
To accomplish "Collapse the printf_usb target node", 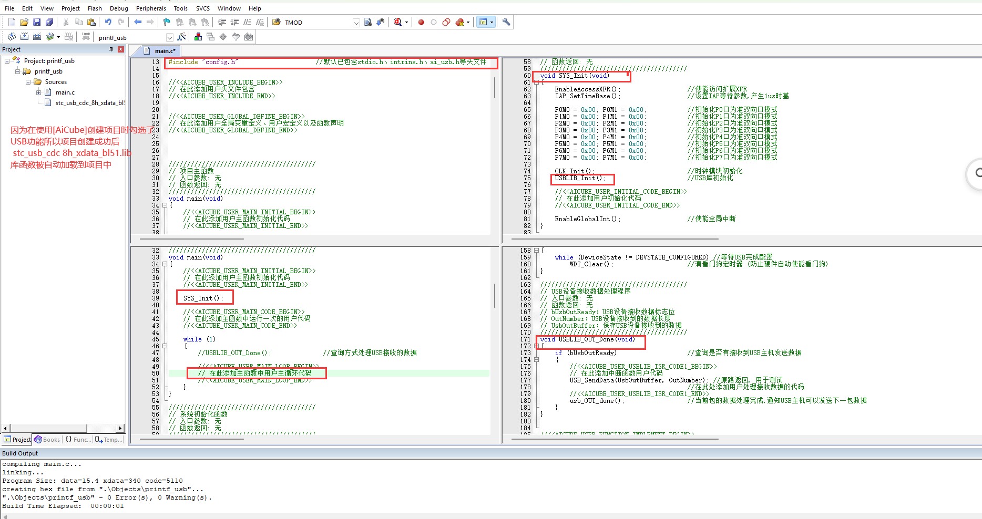I will click(x=17, y=71).
